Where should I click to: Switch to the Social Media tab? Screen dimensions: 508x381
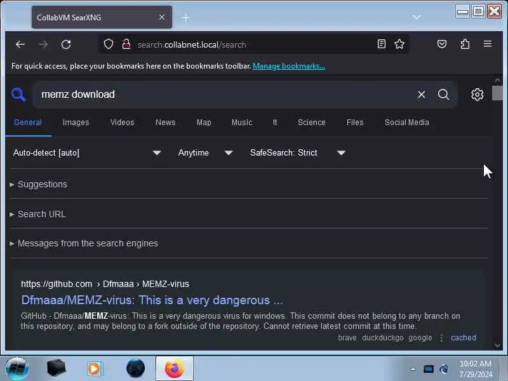[x=406, y=123]
